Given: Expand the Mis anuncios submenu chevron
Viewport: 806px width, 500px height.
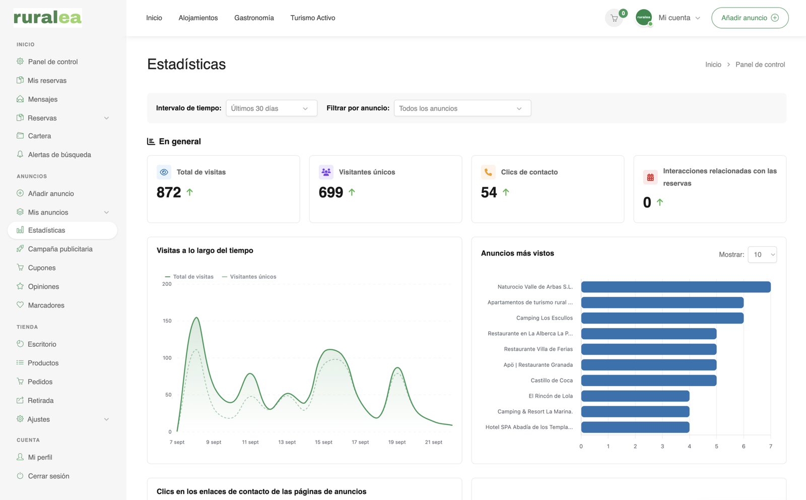Looking at the screenshot, I should coord(106,212).
